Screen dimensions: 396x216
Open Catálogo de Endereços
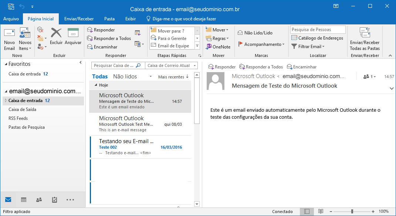pos(317,38)
